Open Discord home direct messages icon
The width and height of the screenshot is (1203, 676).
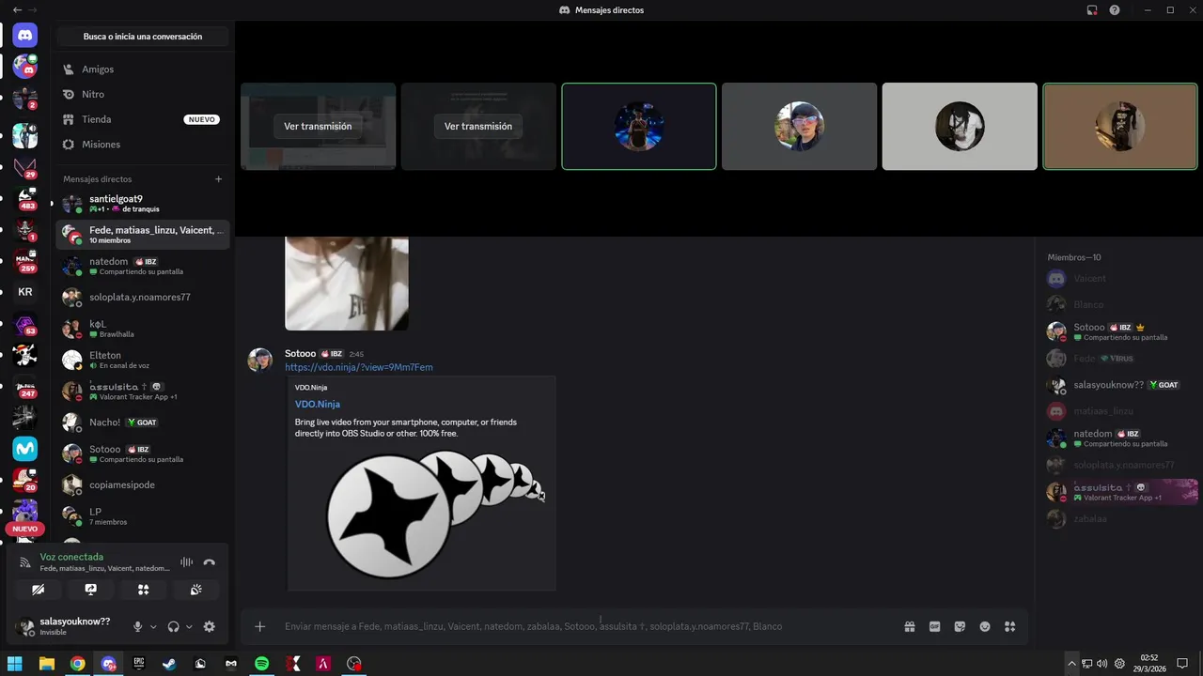[x=25, y=36]
